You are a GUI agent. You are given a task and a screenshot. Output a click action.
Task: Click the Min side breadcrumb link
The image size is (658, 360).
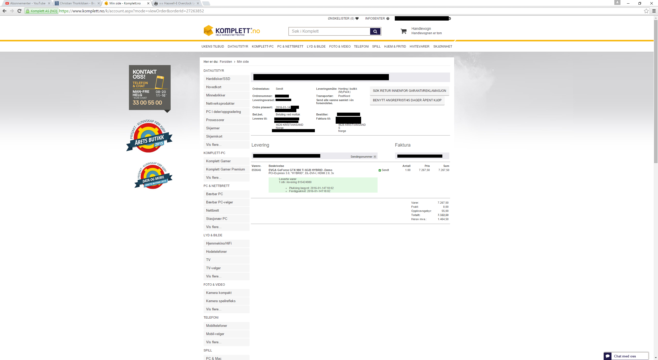pos(243,62)
